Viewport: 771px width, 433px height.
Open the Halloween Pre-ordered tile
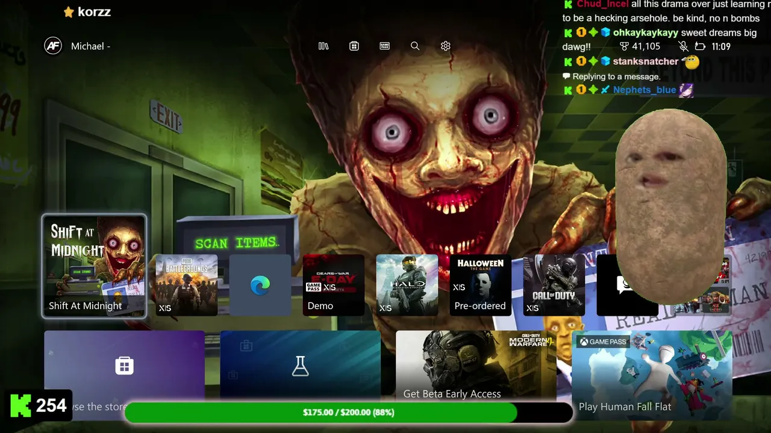(481, 285)
